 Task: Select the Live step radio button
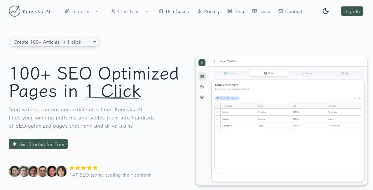tap(342, 73)
